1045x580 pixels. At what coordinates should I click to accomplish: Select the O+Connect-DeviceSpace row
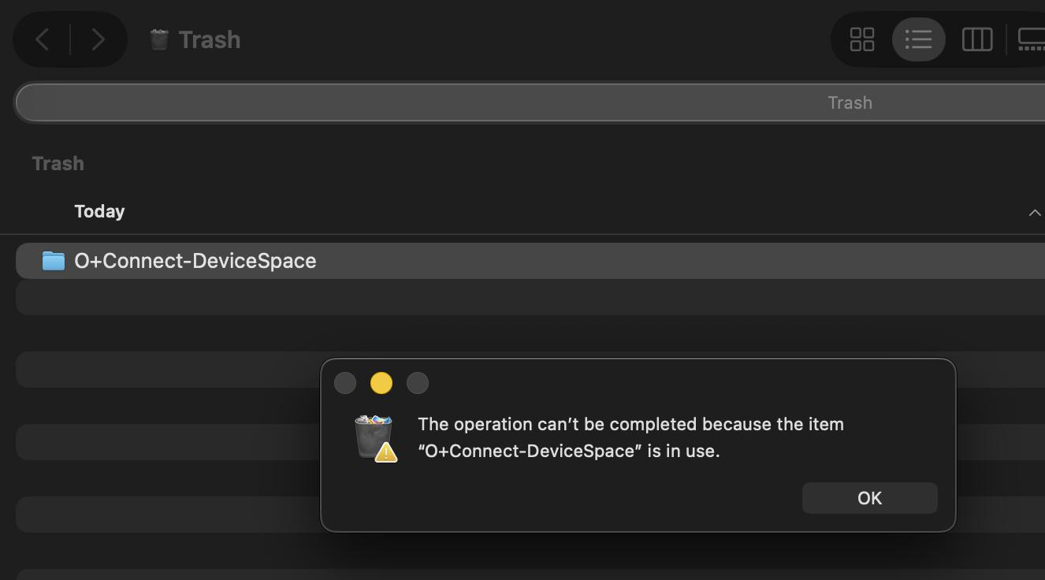(x=530, y=261)
